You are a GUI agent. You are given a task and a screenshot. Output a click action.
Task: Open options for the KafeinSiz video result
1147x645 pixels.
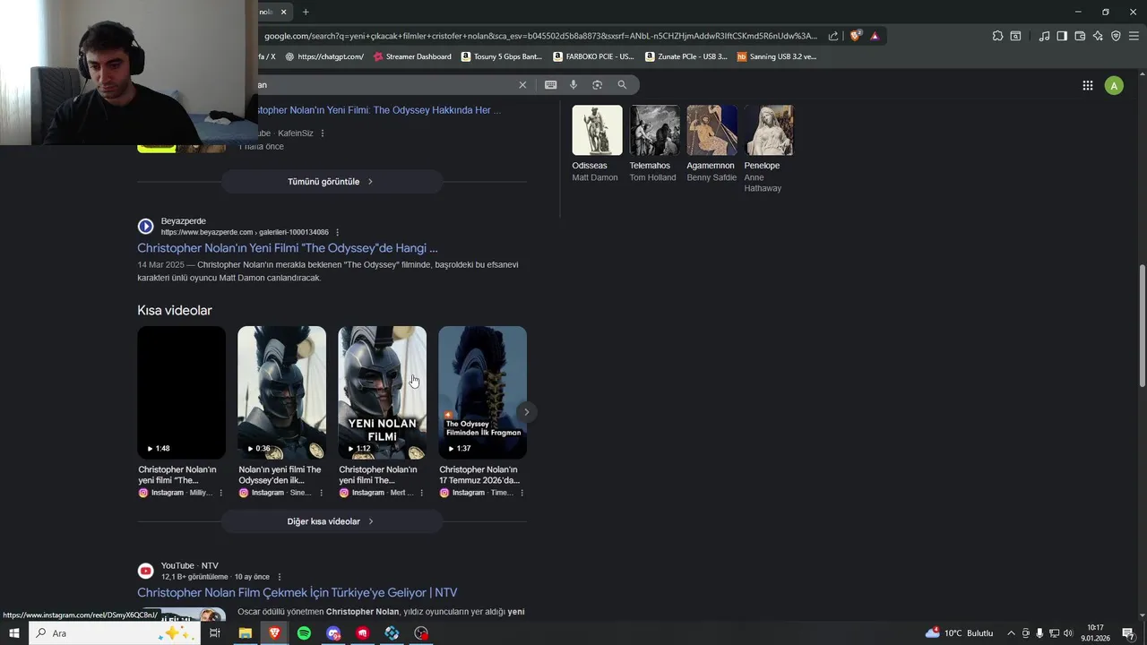point(323,133)
